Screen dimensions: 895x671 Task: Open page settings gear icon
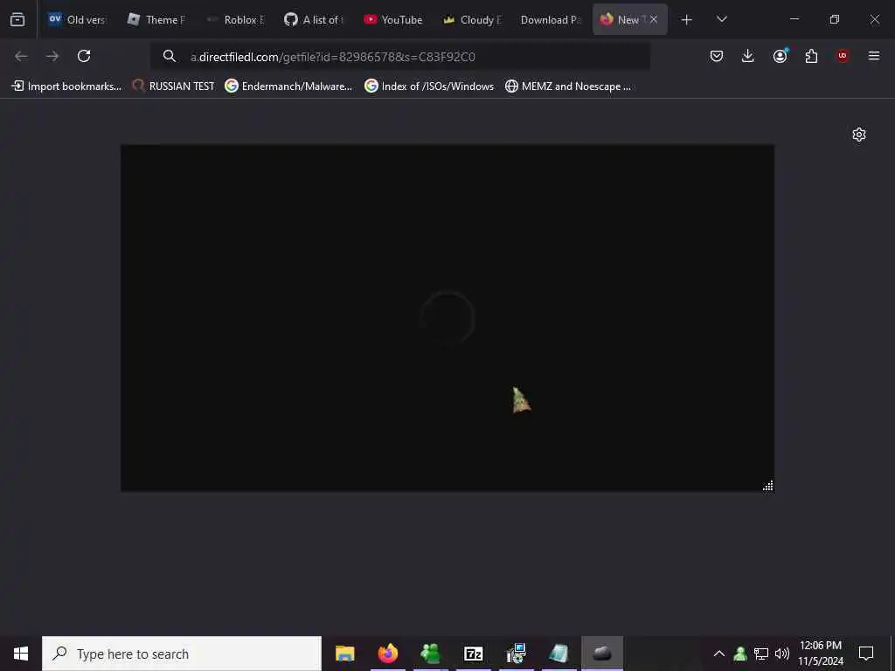(859, 135)
